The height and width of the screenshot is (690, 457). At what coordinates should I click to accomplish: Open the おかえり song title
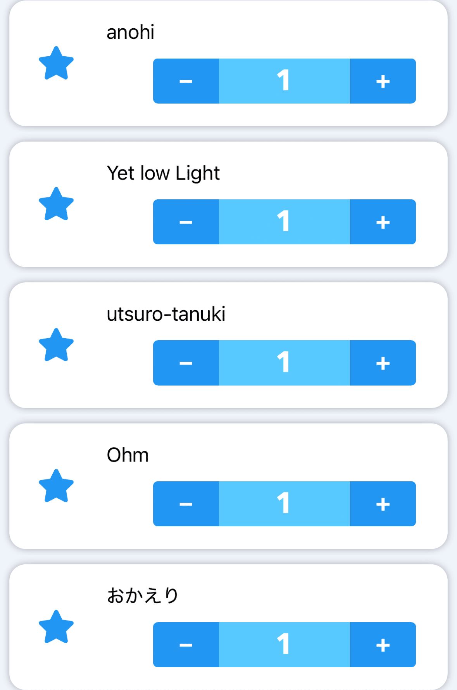pyautogui.click(x=143, y=595)
